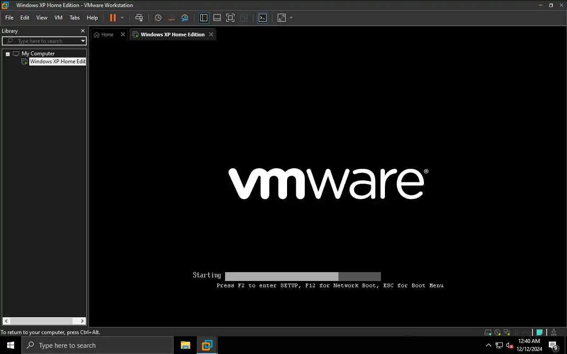Image resolution: width=567 pixels, height=354 pixels.
Task: Open the snapshot manager
Action: pos(185,18)
